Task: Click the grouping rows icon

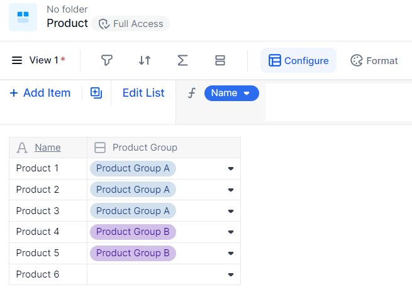Action: [x=220, y=60]
